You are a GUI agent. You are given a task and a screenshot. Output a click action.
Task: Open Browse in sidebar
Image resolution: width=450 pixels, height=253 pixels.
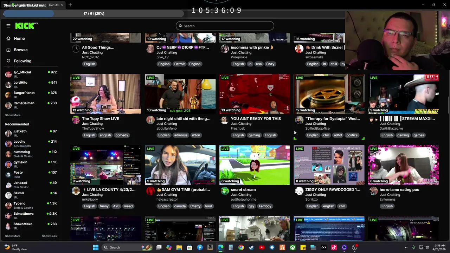click(21, 50)
